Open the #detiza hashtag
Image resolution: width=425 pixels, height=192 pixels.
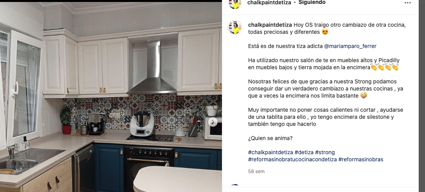click(x=304, y=152)
